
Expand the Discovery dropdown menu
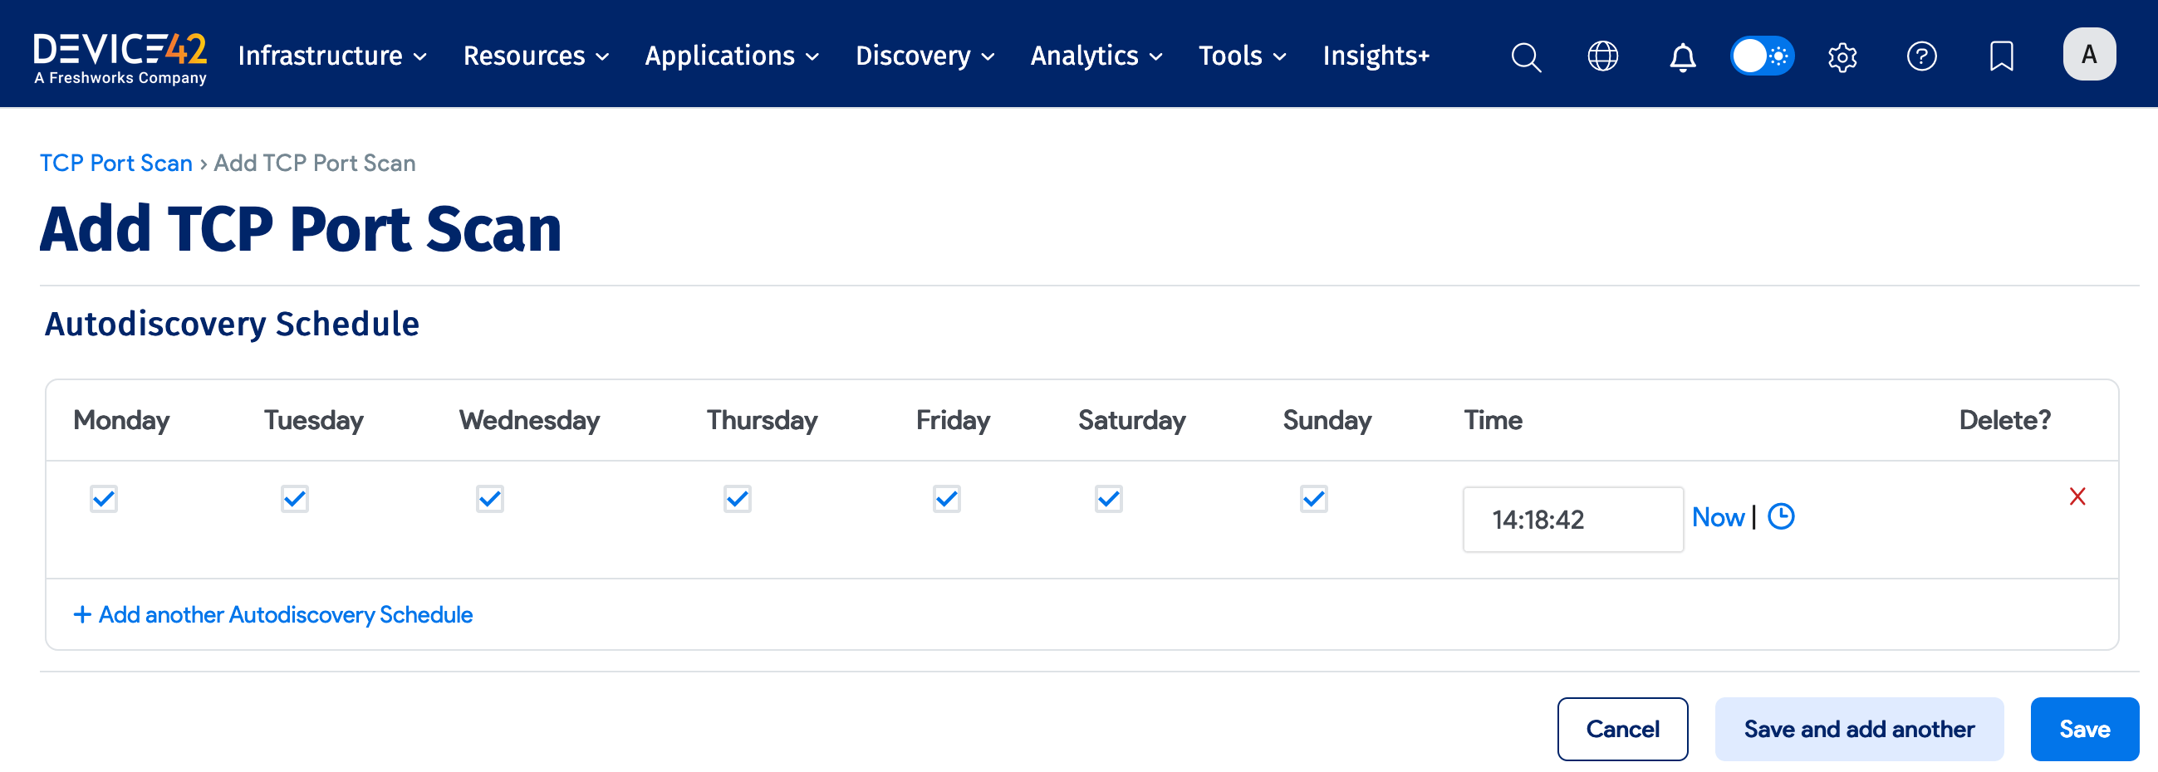(924, 56)
